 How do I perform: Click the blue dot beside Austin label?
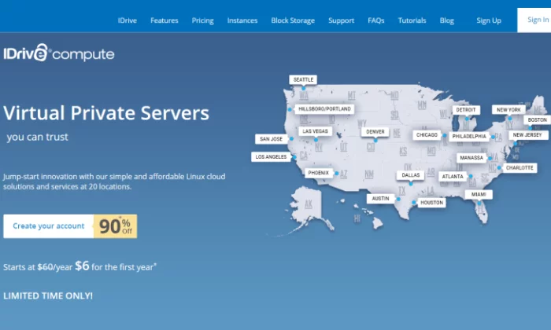pos(398,200)
